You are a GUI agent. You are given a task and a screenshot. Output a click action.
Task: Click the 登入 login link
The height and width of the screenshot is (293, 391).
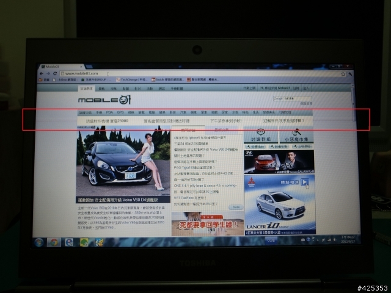point(305,88)
